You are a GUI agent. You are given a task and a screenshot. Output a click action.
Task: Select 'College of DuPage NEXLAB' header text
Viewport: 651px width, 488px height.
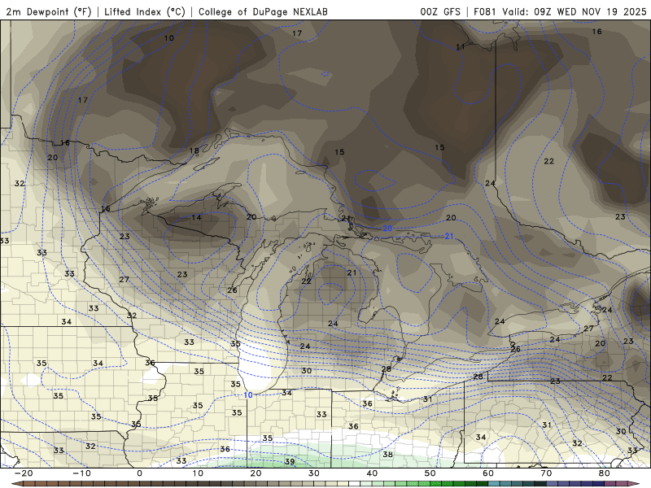click(263, 12)
